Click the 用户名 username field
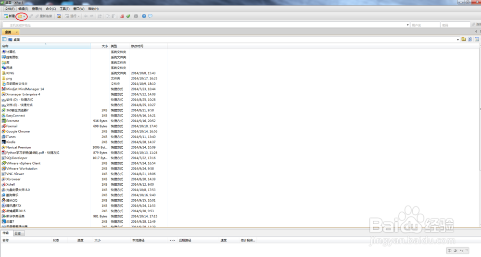 tap(425, 25)
